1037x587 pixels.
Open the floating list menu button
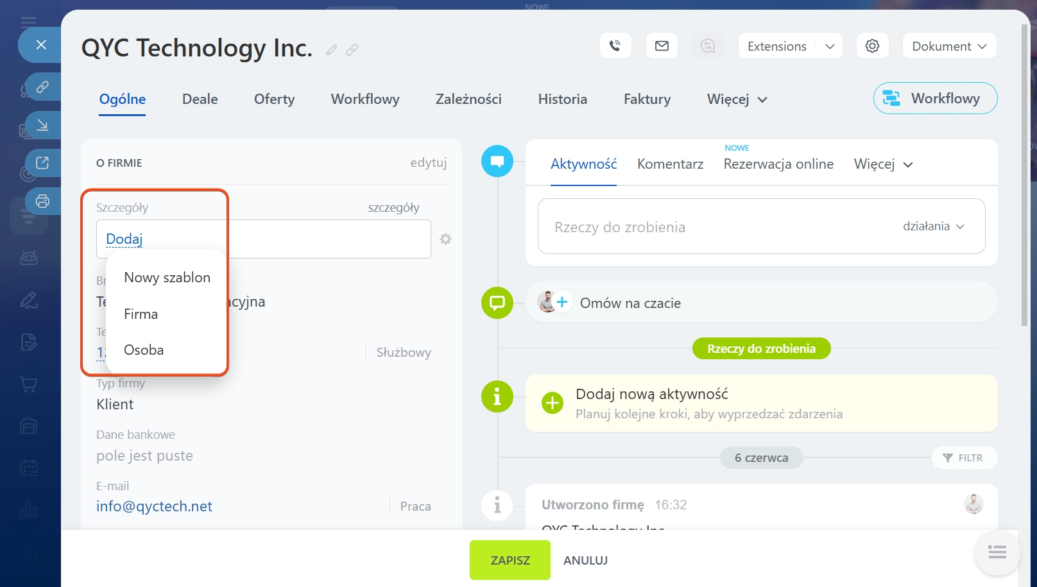coord(997,552)
